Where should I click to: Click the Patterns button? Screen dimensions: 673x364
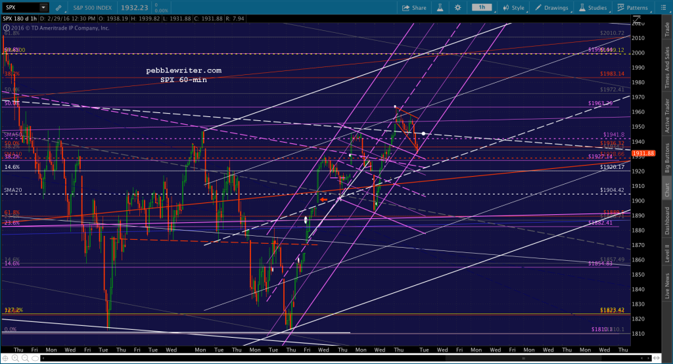click(x=633, y=8)
